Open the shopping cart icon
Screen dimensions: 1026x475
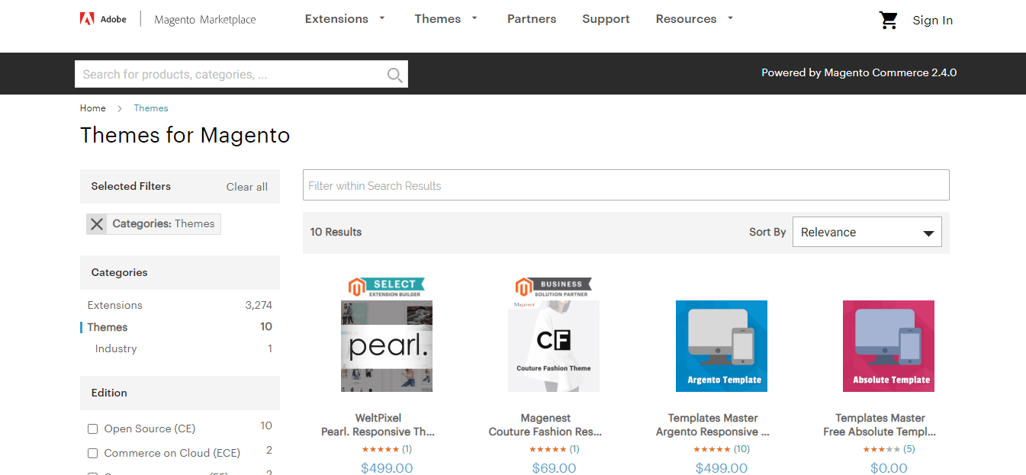coord(889,20)
